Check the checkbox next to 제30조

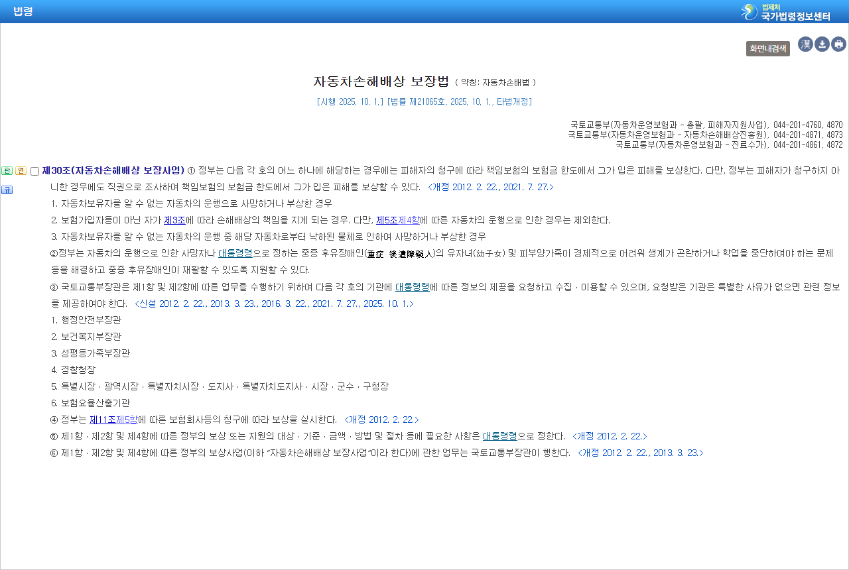34,171
